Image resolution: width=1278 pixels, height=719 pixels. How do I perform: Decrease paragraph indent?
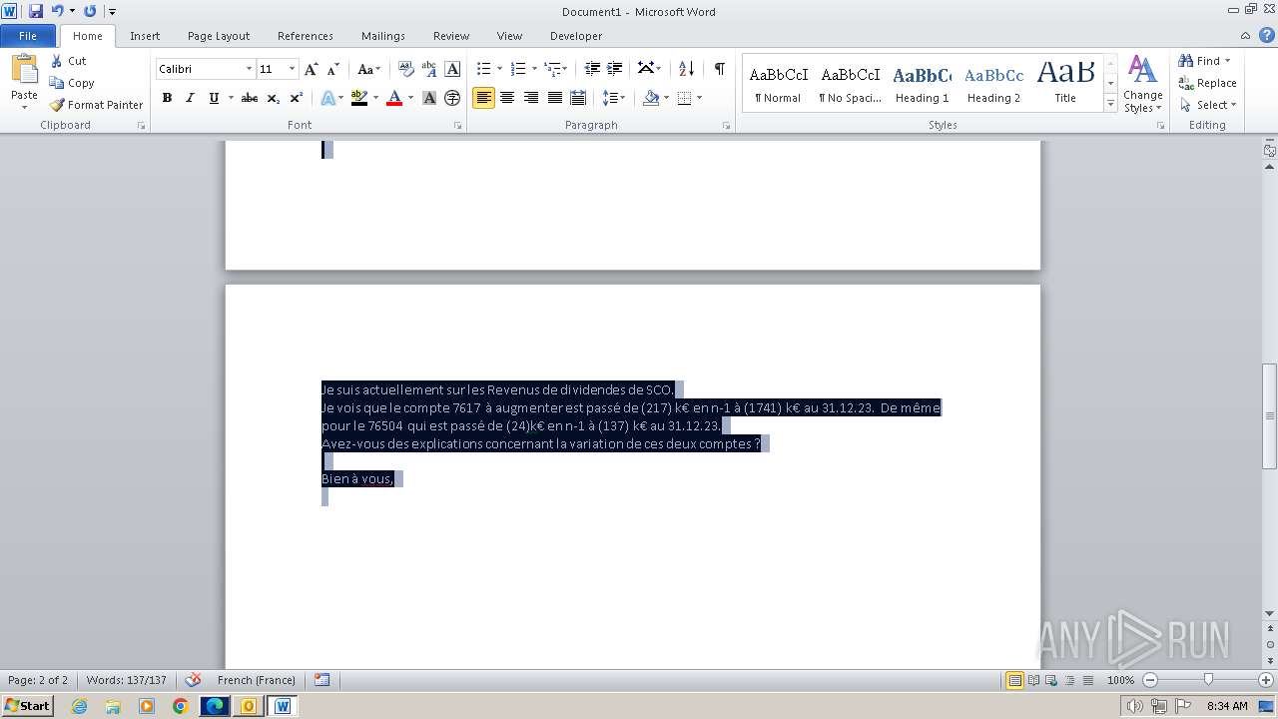pos(592,69)
